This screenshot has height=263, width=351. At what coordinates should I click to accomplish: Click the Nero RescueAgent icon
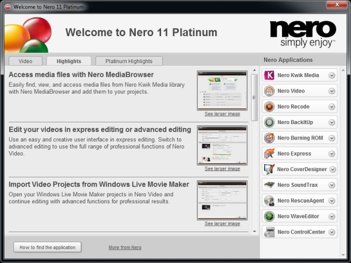click(269, 200)
